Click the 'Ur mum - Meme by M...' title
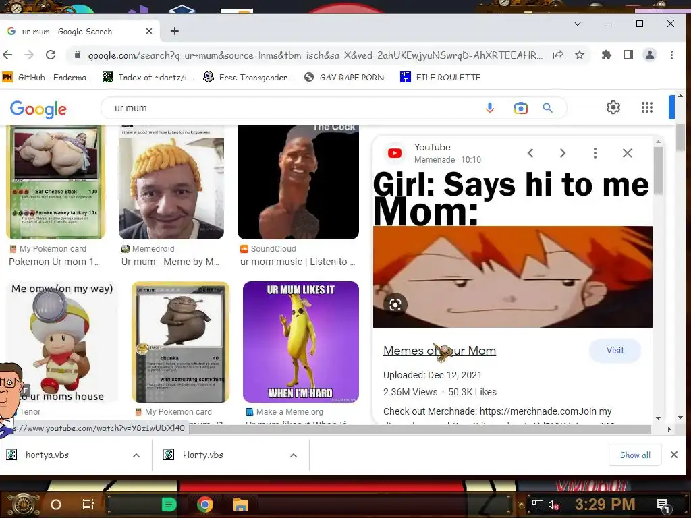This screenshot has height=518, width=691. [x=170, y=262]
